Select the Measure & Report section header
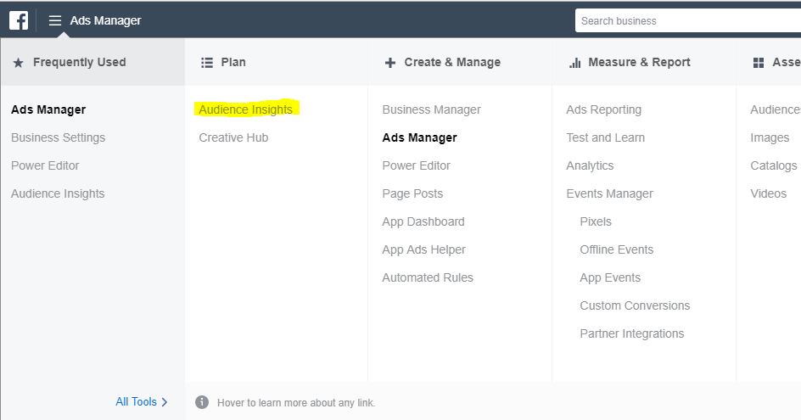This screenshot has width=801, height=420. pyautogui.click(x=644, y=62)
